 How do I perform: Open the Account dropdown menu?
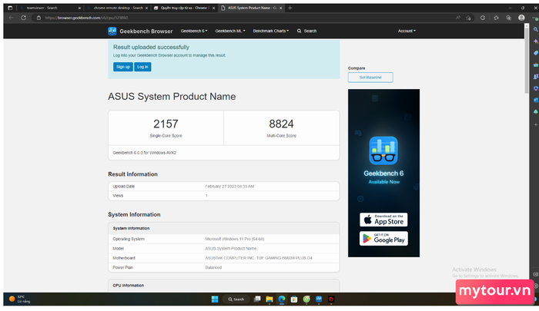(406, 31)
